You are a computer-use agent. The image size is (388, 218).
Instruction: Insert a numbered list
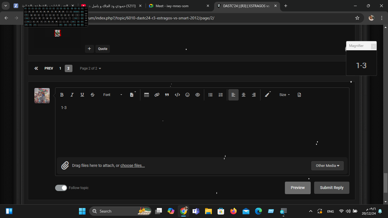pos(221,95)
